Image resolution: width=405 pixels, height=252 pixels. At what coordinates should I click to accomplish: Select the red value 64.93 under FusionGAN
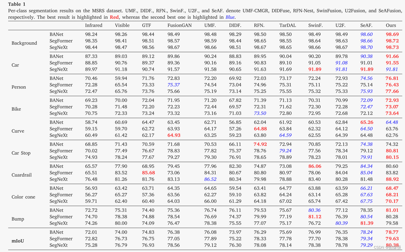[174, 135]
